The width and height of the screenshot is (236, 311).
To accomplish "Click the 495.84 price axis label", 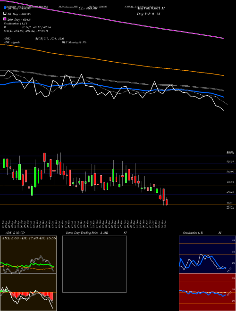I will coord(230,182).
